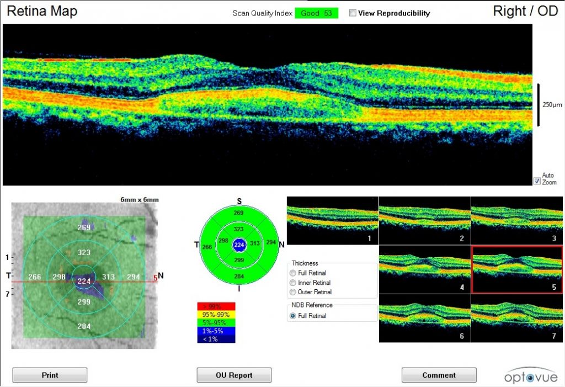
Task: Click the green Good 53 quality indicator
Action: [317, 13]
